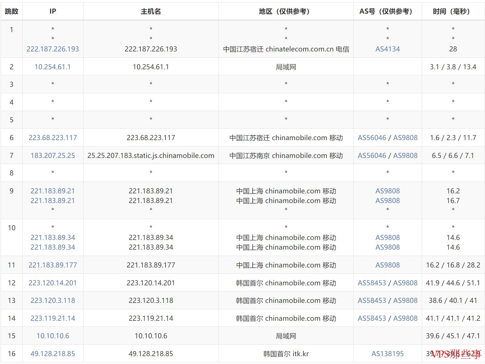Click the 时间（毫秒）column header
This screenshot has width=485, height=364.
click(x=453, y=11)
